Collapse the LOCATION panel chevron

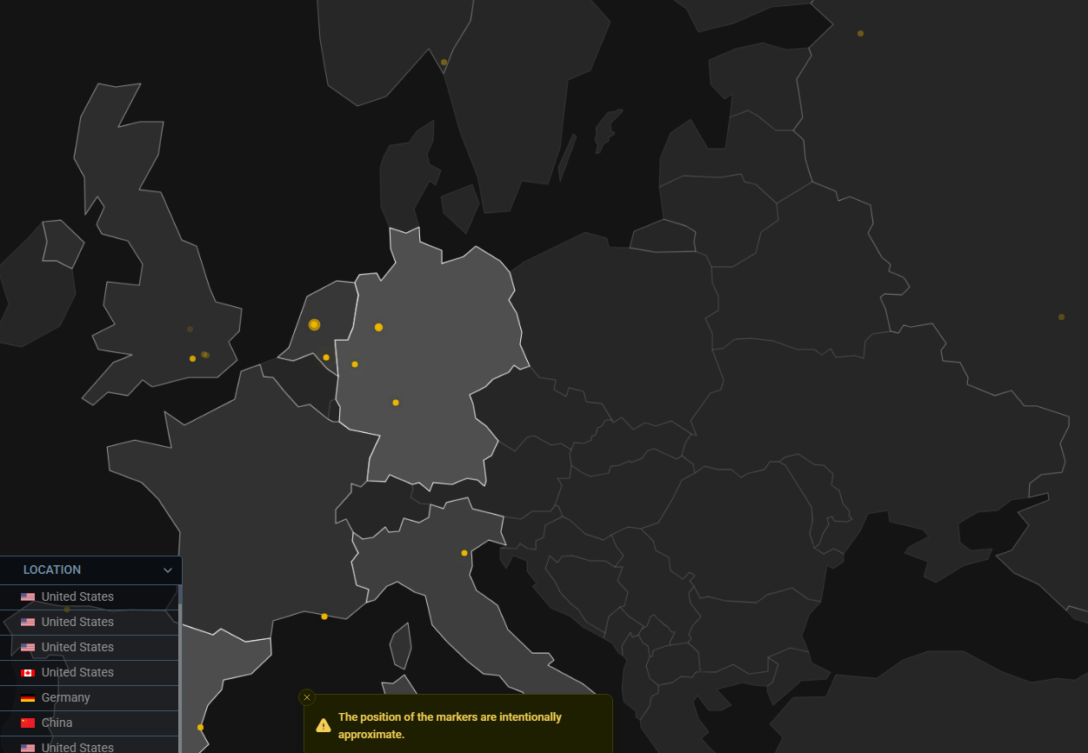[x=168, y=570]
